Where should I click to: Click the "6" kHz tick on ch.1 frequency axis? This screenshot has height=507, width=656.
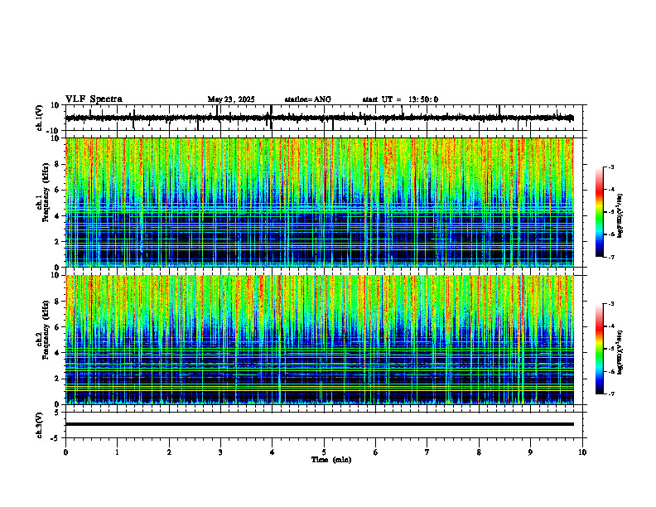coord(58,190)
